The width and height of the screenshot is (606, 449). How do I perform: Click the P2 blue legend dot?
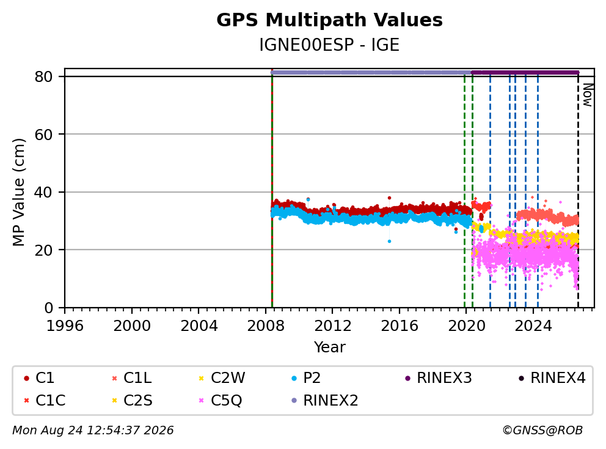tap(294, 378)
